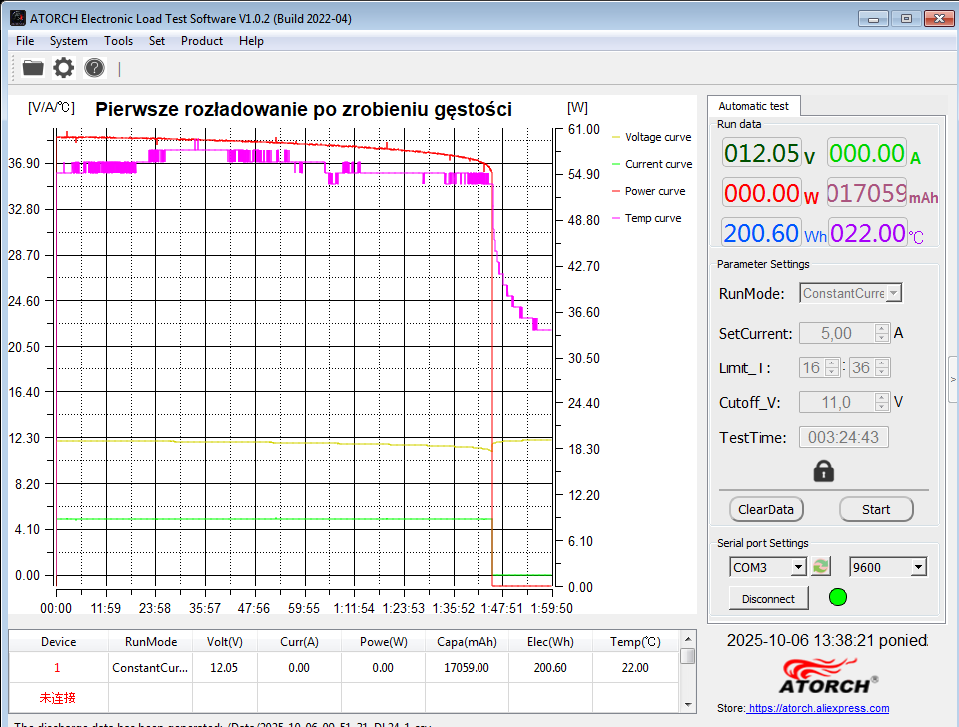The width and height of the screenshot is (959, 727).
Task: Select the ConstantCur... run mode cell
Action: [x=151, y=668]
